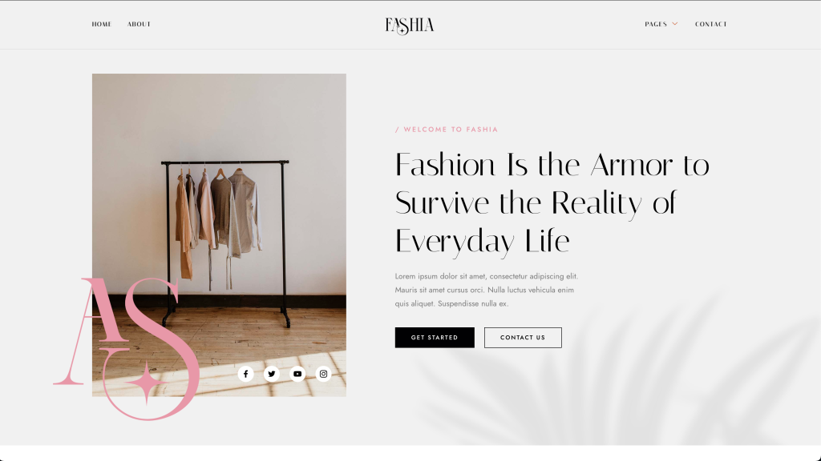Open the Pages menu item
The image size is (821, 461).
pos(656,24)
